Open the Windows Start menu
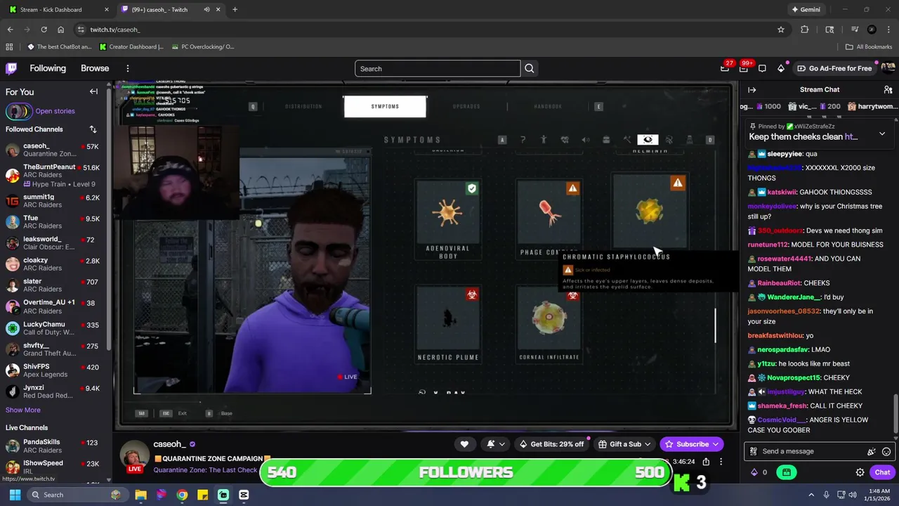 15,495
